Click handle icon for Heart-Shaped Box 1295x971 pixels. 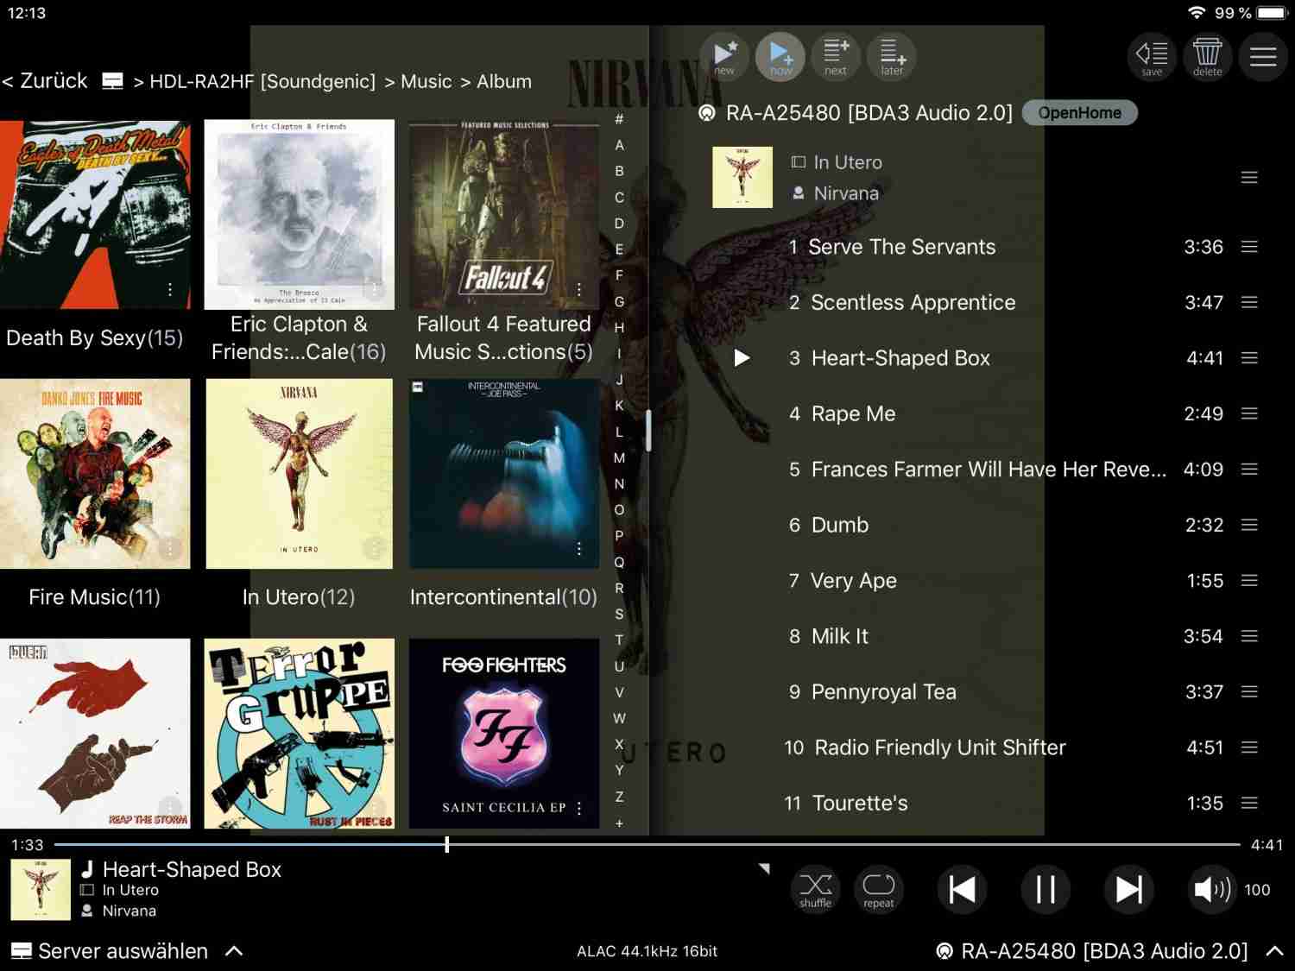1249,357
